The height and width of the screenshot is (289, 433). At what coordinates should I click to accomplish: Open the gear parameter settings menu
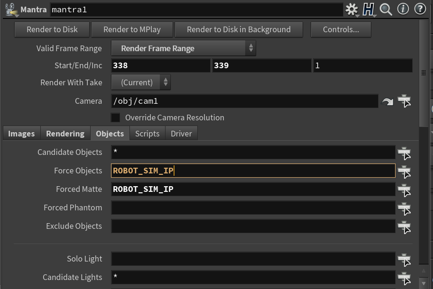pyautogui.click(x=351, y=9)
